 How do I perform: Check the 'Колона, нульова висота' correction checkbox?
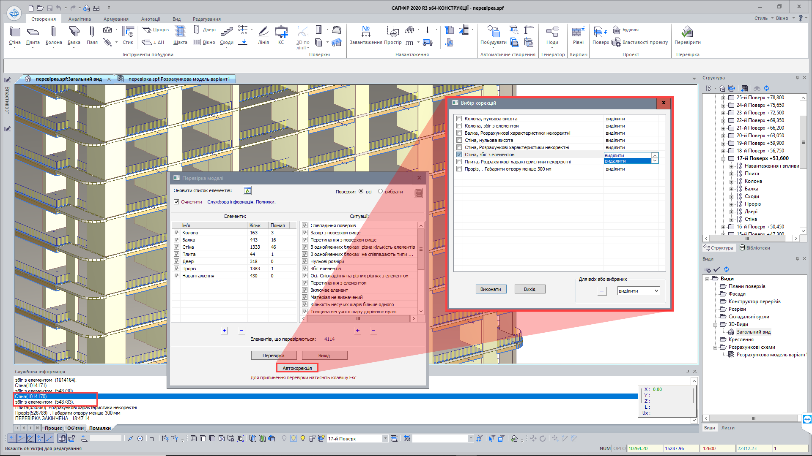[459, 119]
